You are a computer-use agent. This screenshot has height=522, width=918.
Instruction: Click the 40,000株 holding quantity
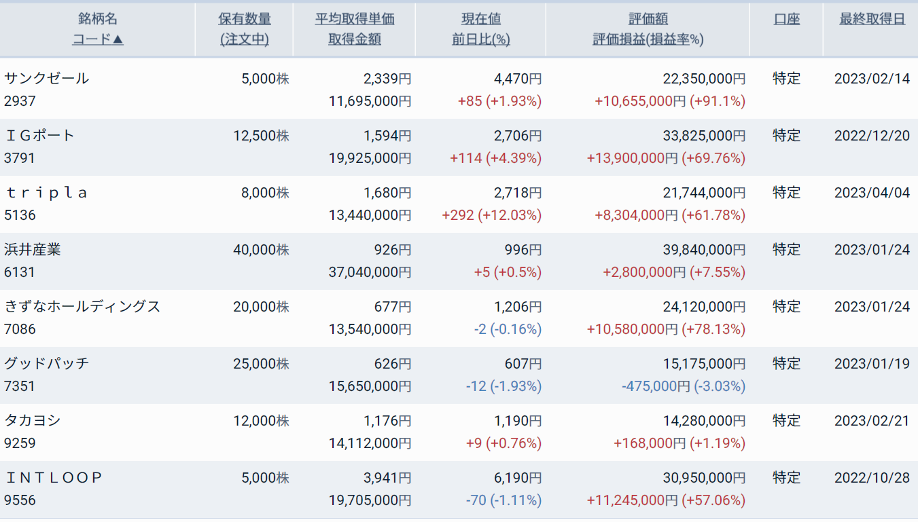261,249
